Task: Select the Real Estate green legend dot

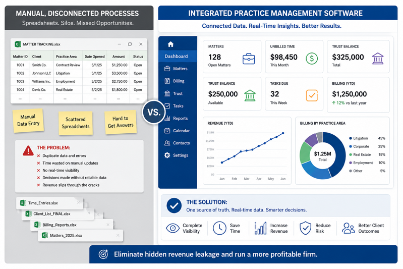Action: [x=351, y=154]
